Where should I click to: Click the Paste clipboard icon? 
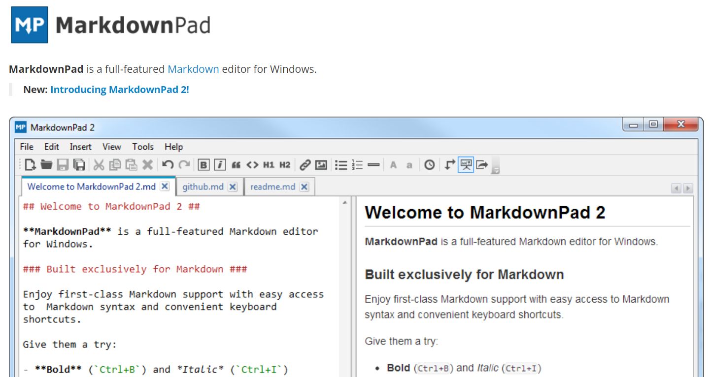(131, 165)
